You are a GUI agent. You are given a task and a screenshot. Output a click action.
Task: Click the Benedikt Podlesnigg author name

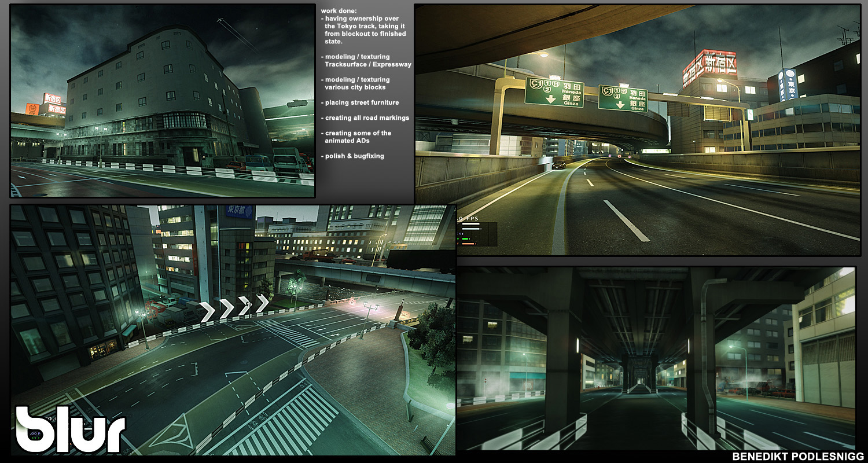pyautogui.click(x=797, y=456)
